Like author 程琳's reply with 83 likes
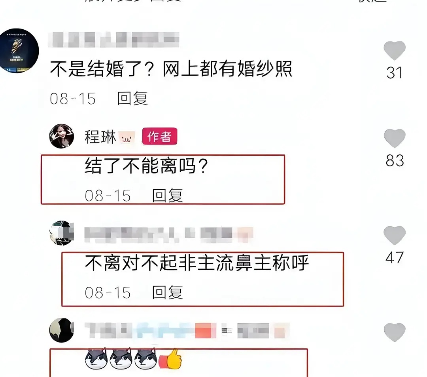Viewport: 427px width, 377px height. [395, 138]
